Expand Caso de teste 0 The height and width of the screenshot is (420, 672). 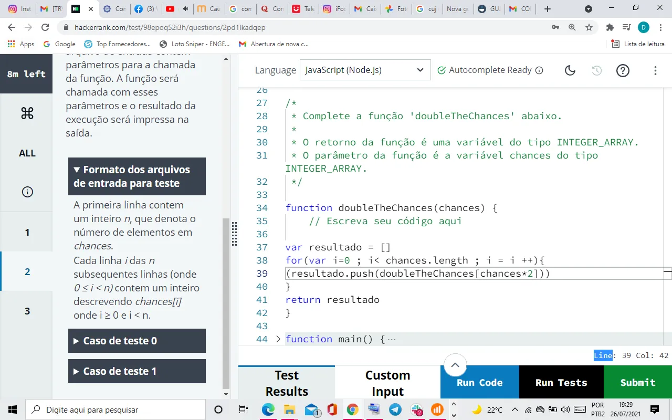coord(137,341)
